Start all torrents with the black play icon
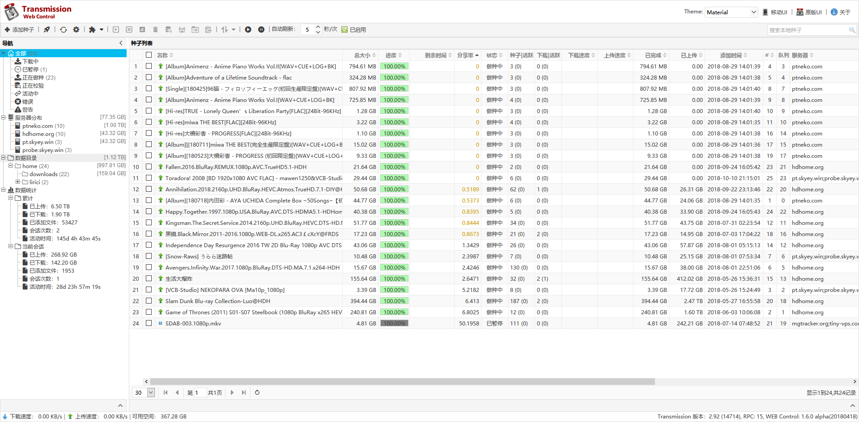This screenshot has height=422, width=859. coord(248,30)
